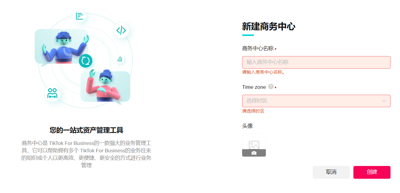Click the 创建 button
This screenshot has height=193, width=400.
point(372,172)
